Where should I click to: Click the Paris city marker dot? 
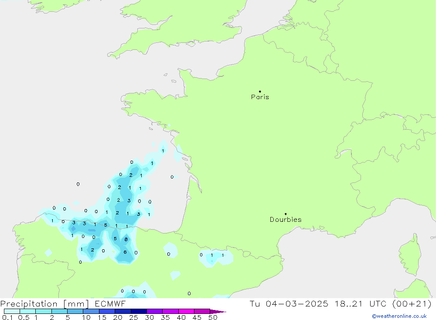(x=260, y=92)
